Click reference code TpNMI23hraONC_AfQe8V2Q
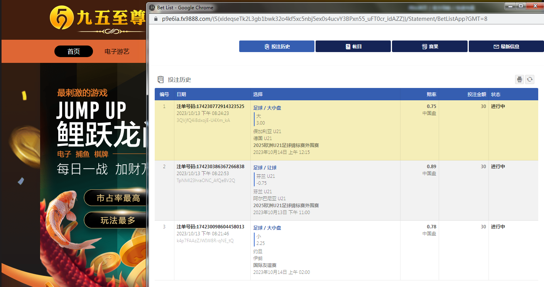 point(206,181)
